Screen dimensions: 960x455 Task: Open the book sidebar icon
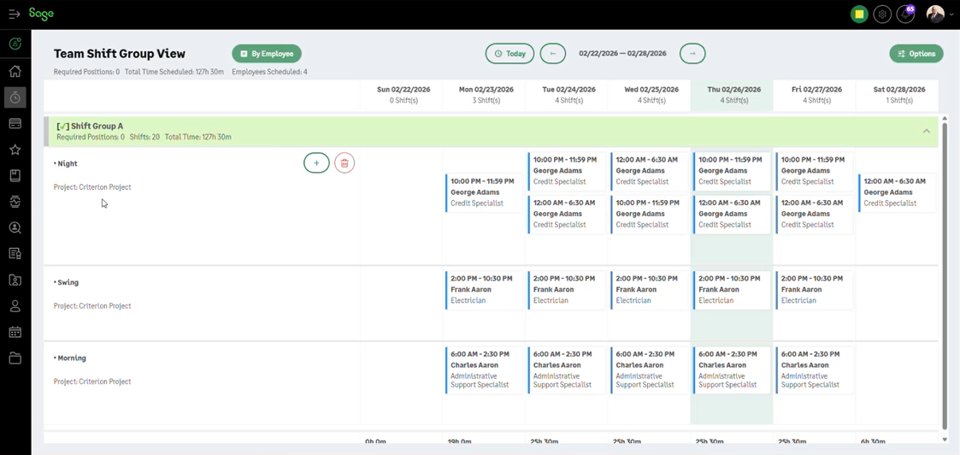click(15, 175)
